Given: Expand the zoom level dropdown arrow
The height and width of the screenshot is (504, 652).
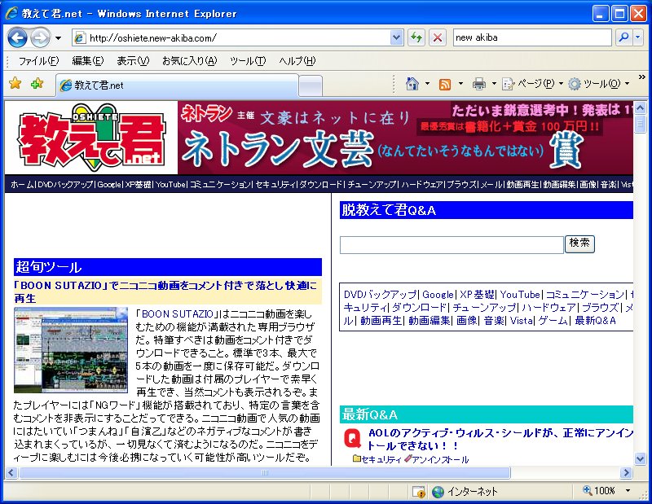Looking at the screenshot, I should [628, 491].
